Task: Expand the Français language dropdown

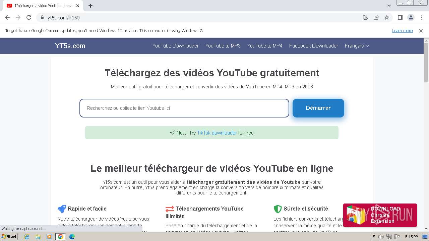Action: tap(357, 46)
